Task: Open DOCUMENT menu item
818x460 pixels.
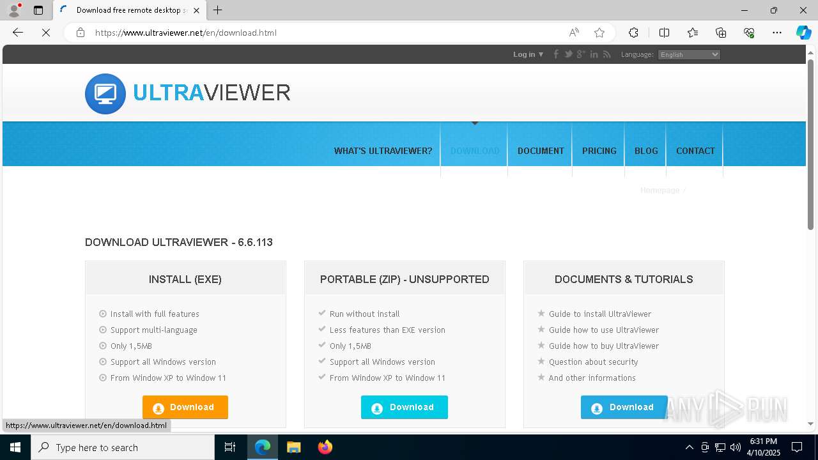Action: [541, 151]
